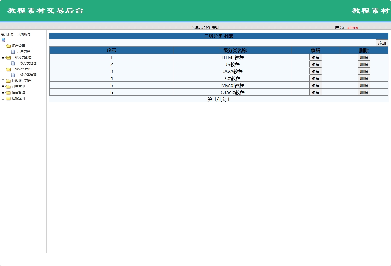The width and height of the screenshot is (391, 266).
Task: Collapse the 一级分类管理 folder with its minus box
Action: 3,57
